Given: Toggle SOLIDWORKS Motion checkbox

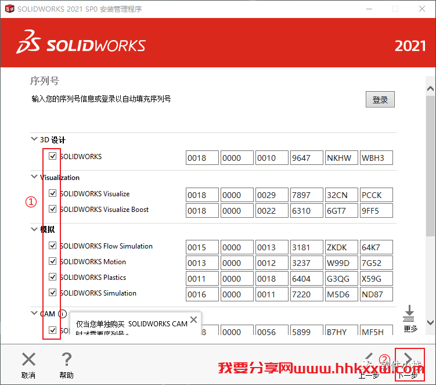Looking at the screenshot, I should (53, 261).
